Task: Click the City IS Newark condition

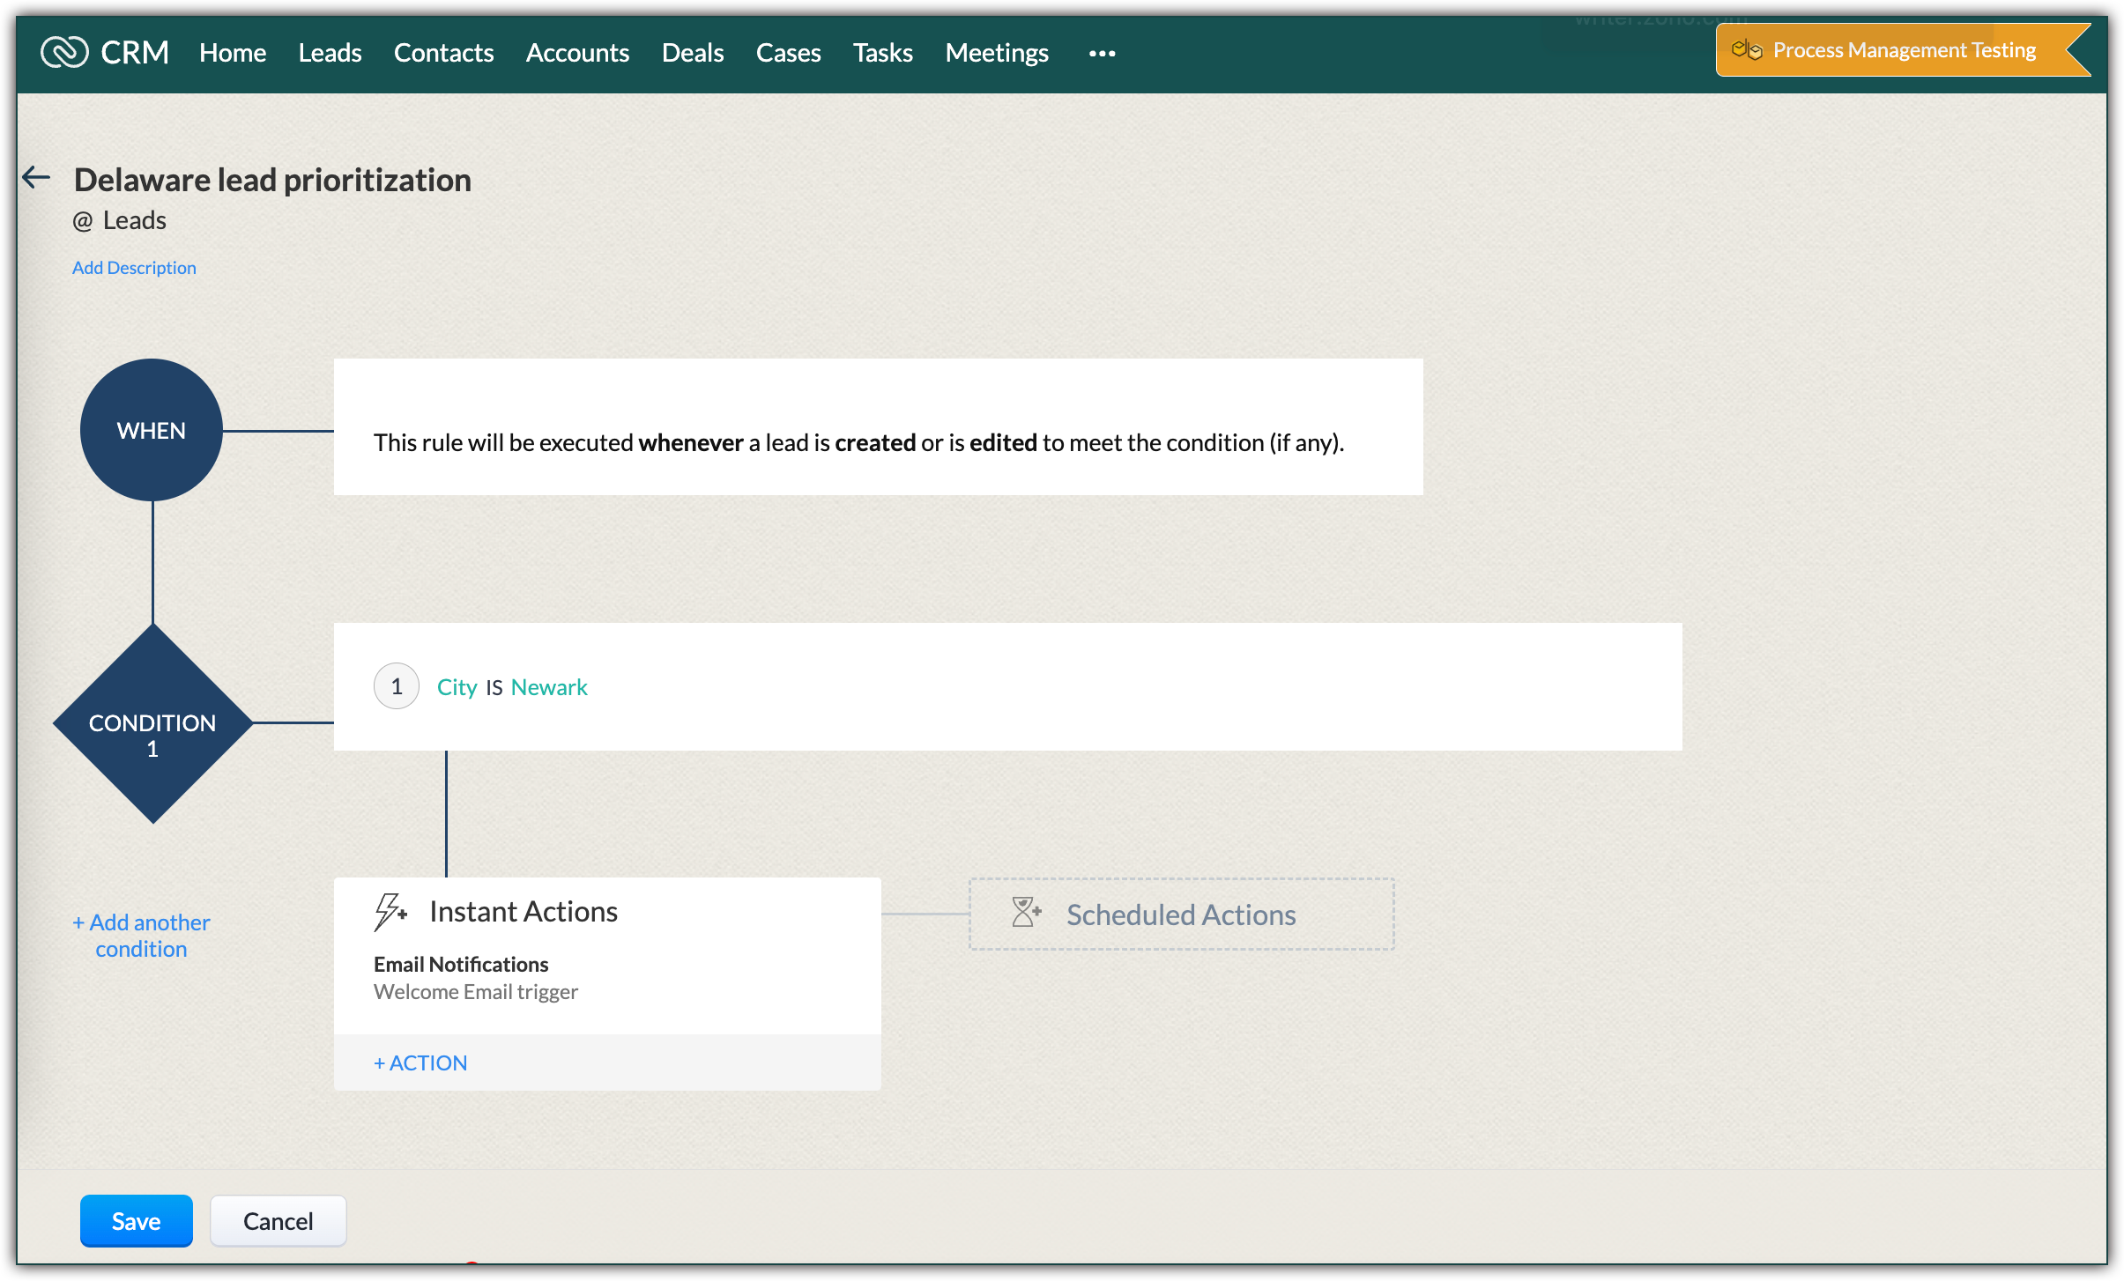Action: click(512, 687)
